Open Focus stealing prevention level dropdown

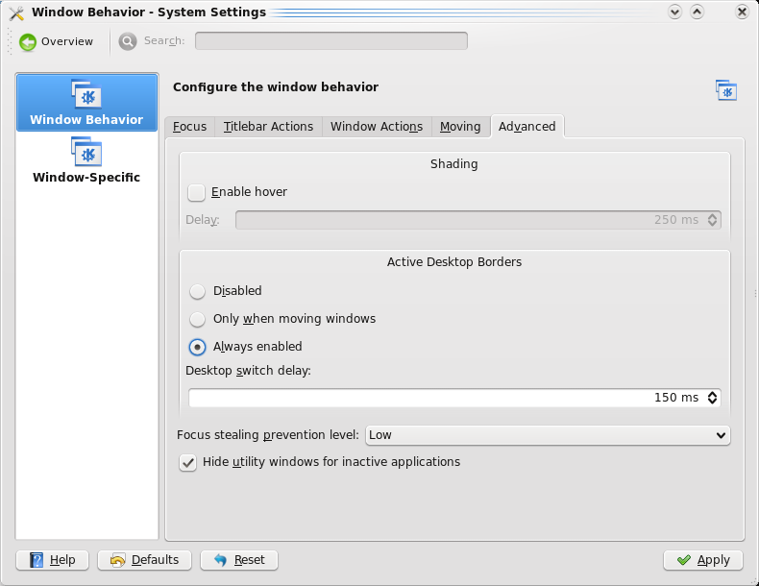click(x=548, y=435)
